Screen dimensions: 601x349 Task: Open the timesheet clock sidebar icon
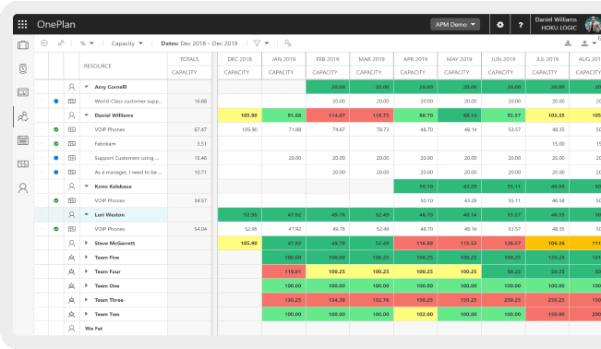point(23,68)
